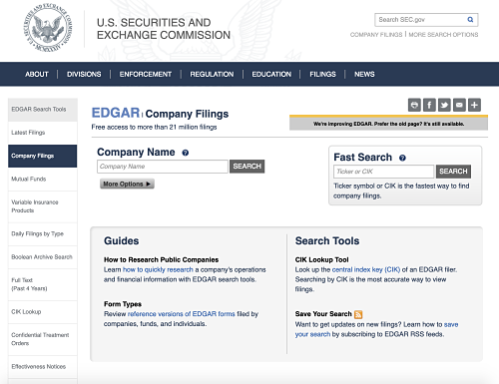Image resolution: width=499 pixels, height=384 pixels.
Task: Open the COMPANY FILINGS header link
Action: (376, 35)
